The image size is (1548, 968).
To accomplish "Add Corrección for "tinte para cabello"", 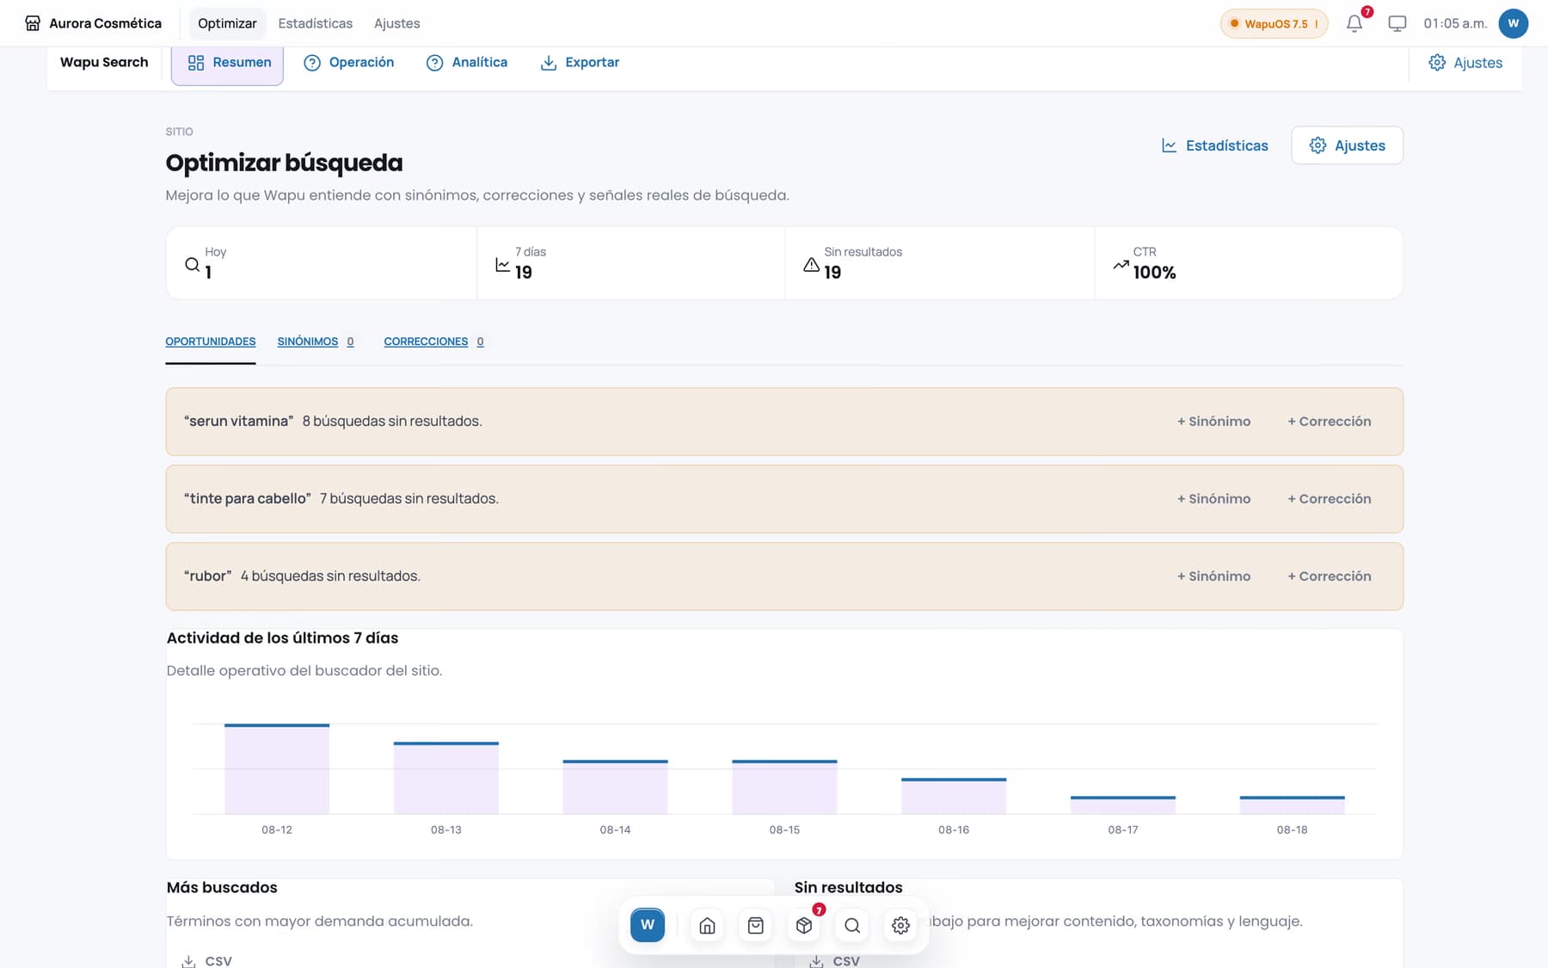I will tap(1330, 499).
